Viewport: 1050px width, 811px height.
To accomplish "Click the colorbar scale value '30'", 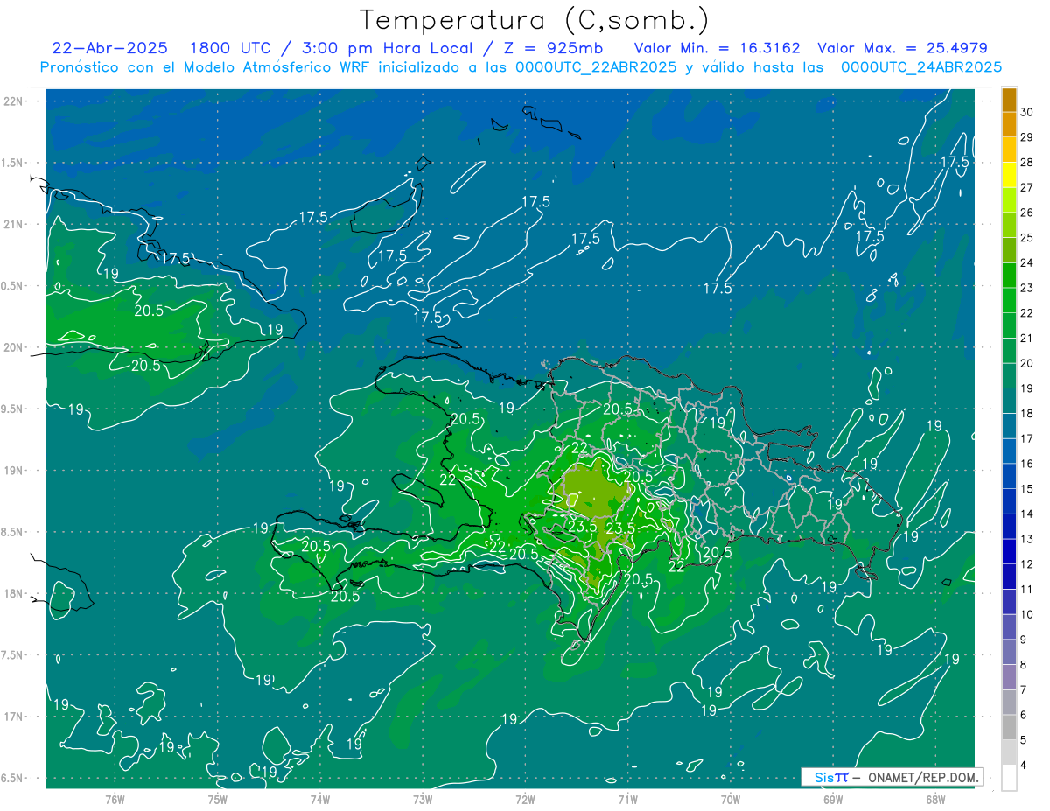I will tap(1028, 112).
